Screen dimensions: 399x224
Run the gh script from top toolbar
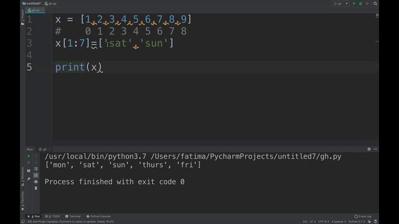click(354, 4)
